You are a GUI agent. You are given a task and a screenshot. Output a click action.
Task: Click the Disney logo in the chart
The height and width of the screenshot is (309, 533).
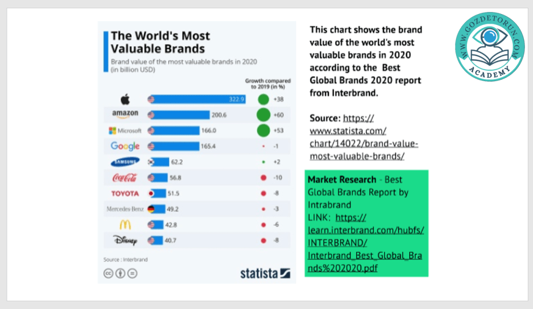[x=125, y=240]
